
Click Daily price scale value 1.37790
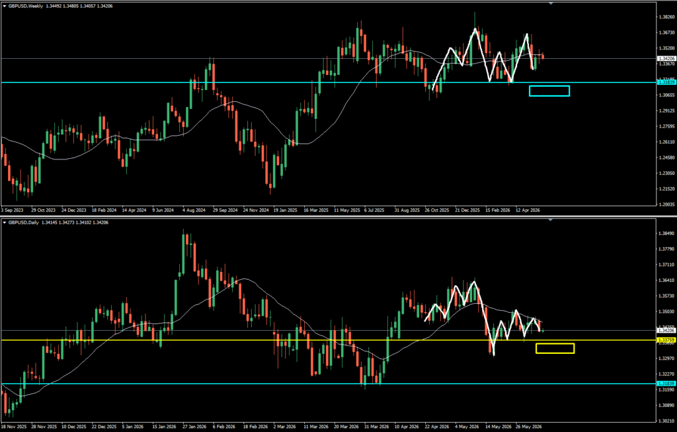click(667, 249)
